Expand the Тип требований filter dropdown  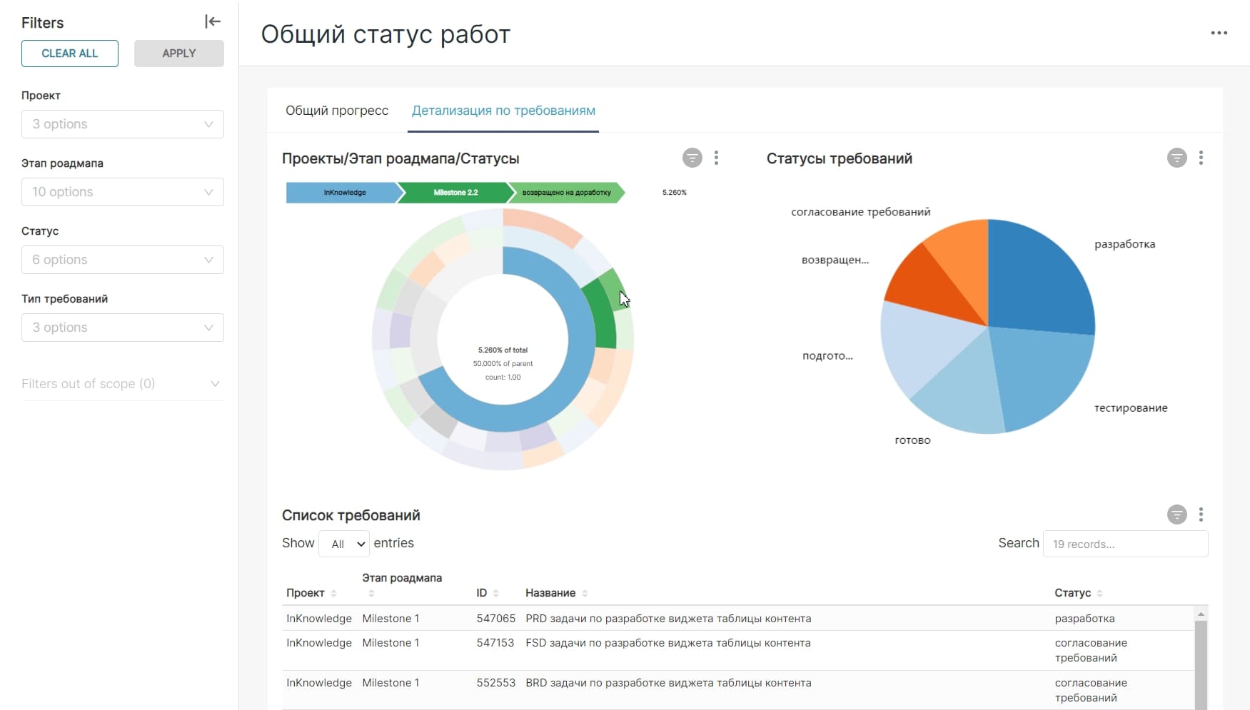(x=122, y=328)
